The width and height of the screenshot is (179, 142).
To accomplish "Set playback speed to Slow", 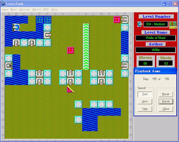I will [x=145, y=101].
